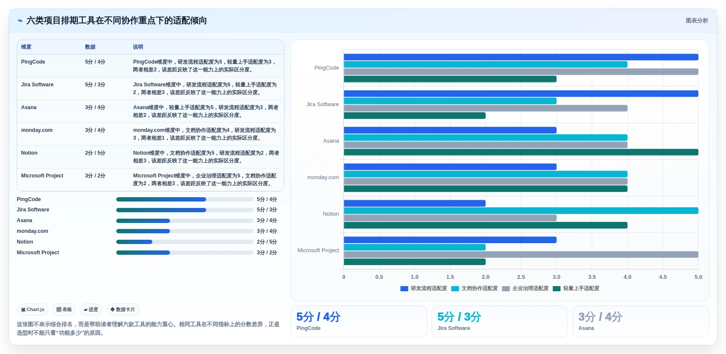This screenshot has height=354, width=726.
Task: Click the Chart.js tag chip
Action: pyautogui.click(x=33, y=309)
